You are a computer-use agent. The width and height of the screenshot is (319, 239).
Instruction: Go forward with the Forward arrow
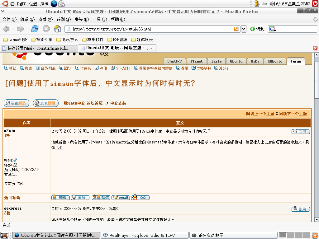pos(20,29)
